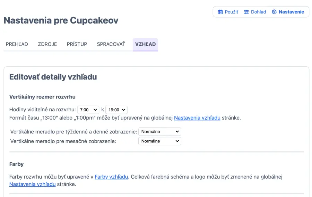Click the calendar icon beside Použiť
This screenshot has height=197, width=312.
tap(220, 12)
